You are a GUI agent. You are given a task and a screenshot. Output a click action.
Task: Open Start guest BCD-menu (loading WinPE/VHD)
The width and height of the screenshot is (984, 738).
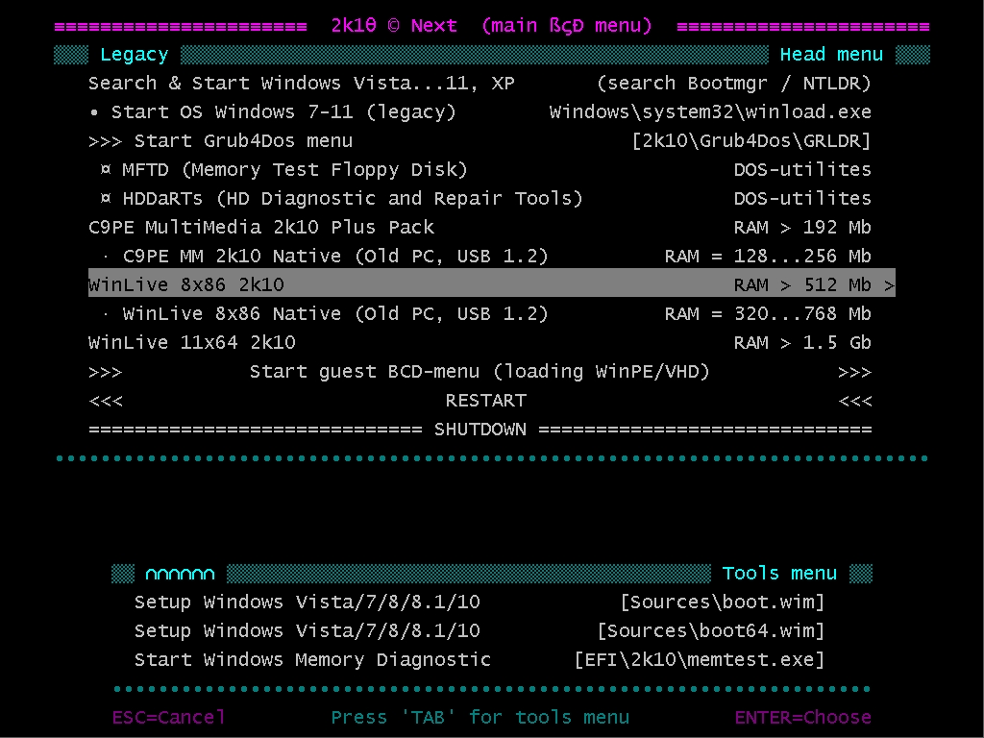480,372
